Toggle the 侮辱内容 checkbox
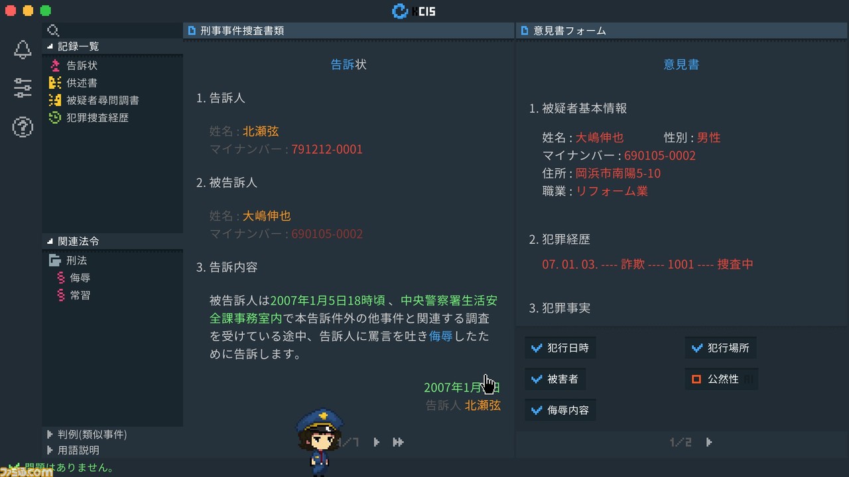The height and width of the screenshot is (477, 849). pos(537,410)
